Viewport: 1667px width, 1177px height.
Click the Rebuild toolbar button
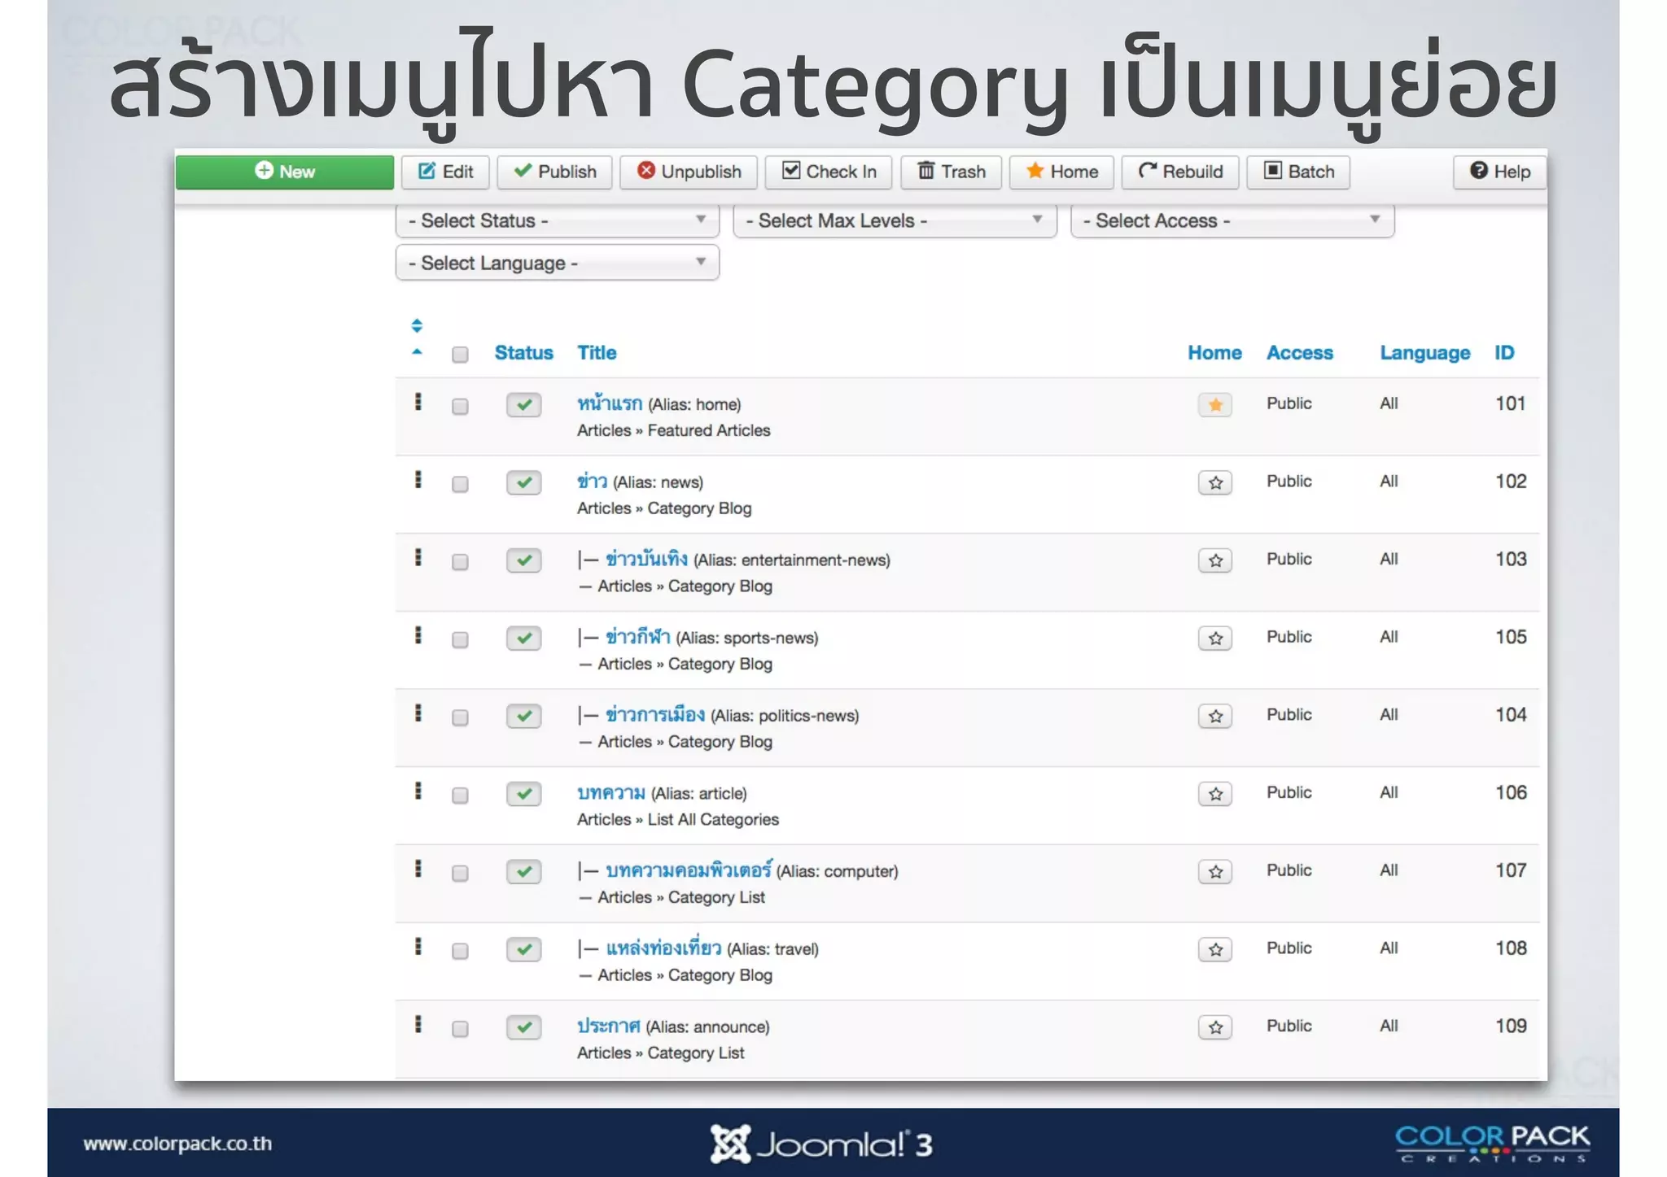point(1180,172)
